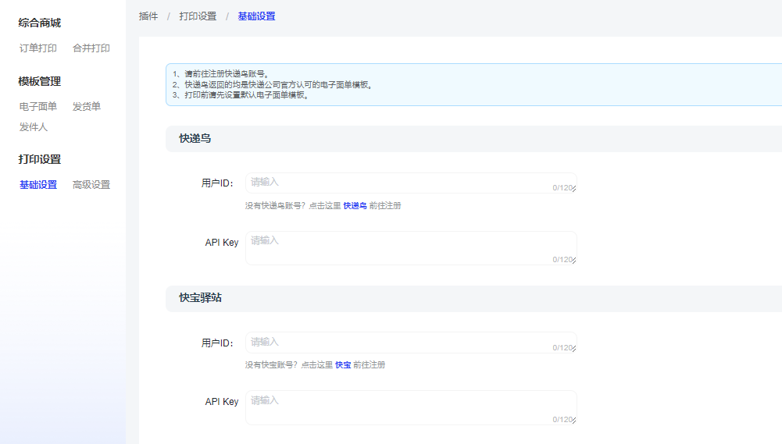
Task: Click the 打印设置 breadcrumb
Action: 198,16
